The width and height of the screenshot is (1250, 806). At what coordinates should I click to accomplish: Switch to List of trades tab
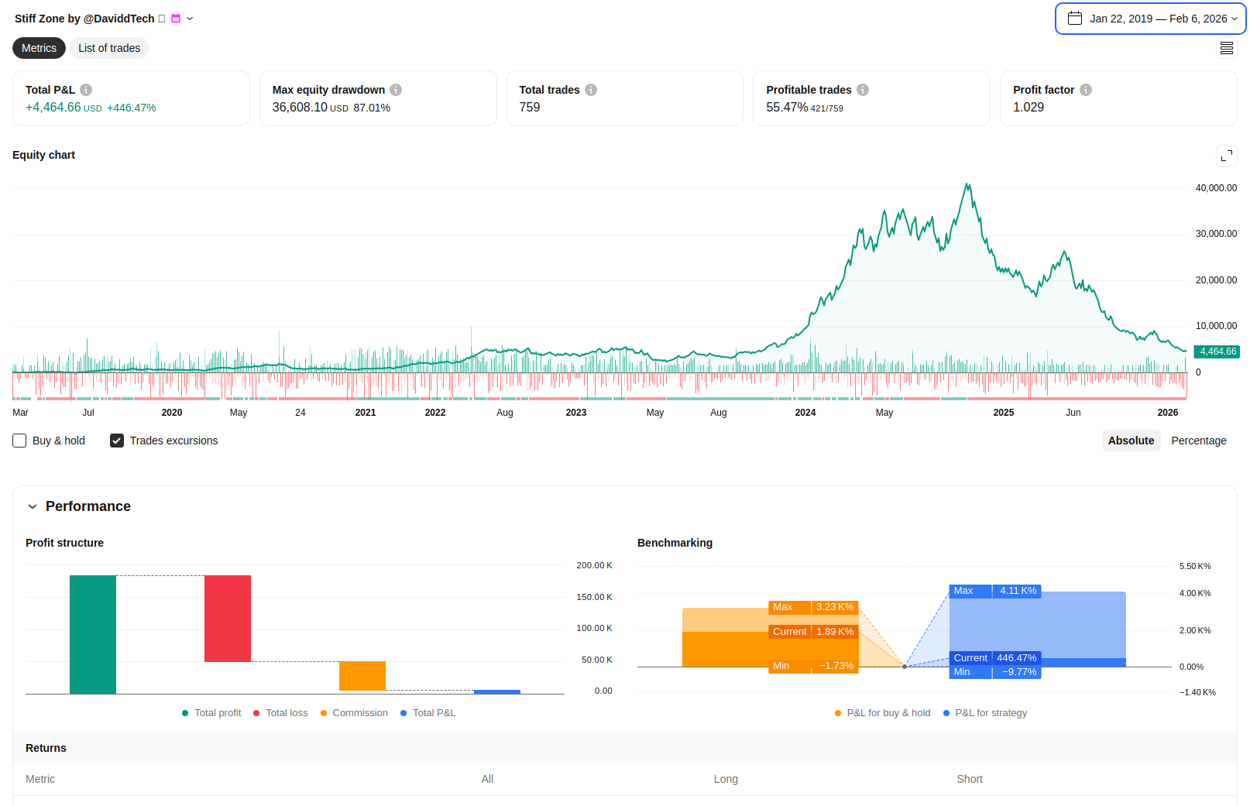[x=109, y=48]
